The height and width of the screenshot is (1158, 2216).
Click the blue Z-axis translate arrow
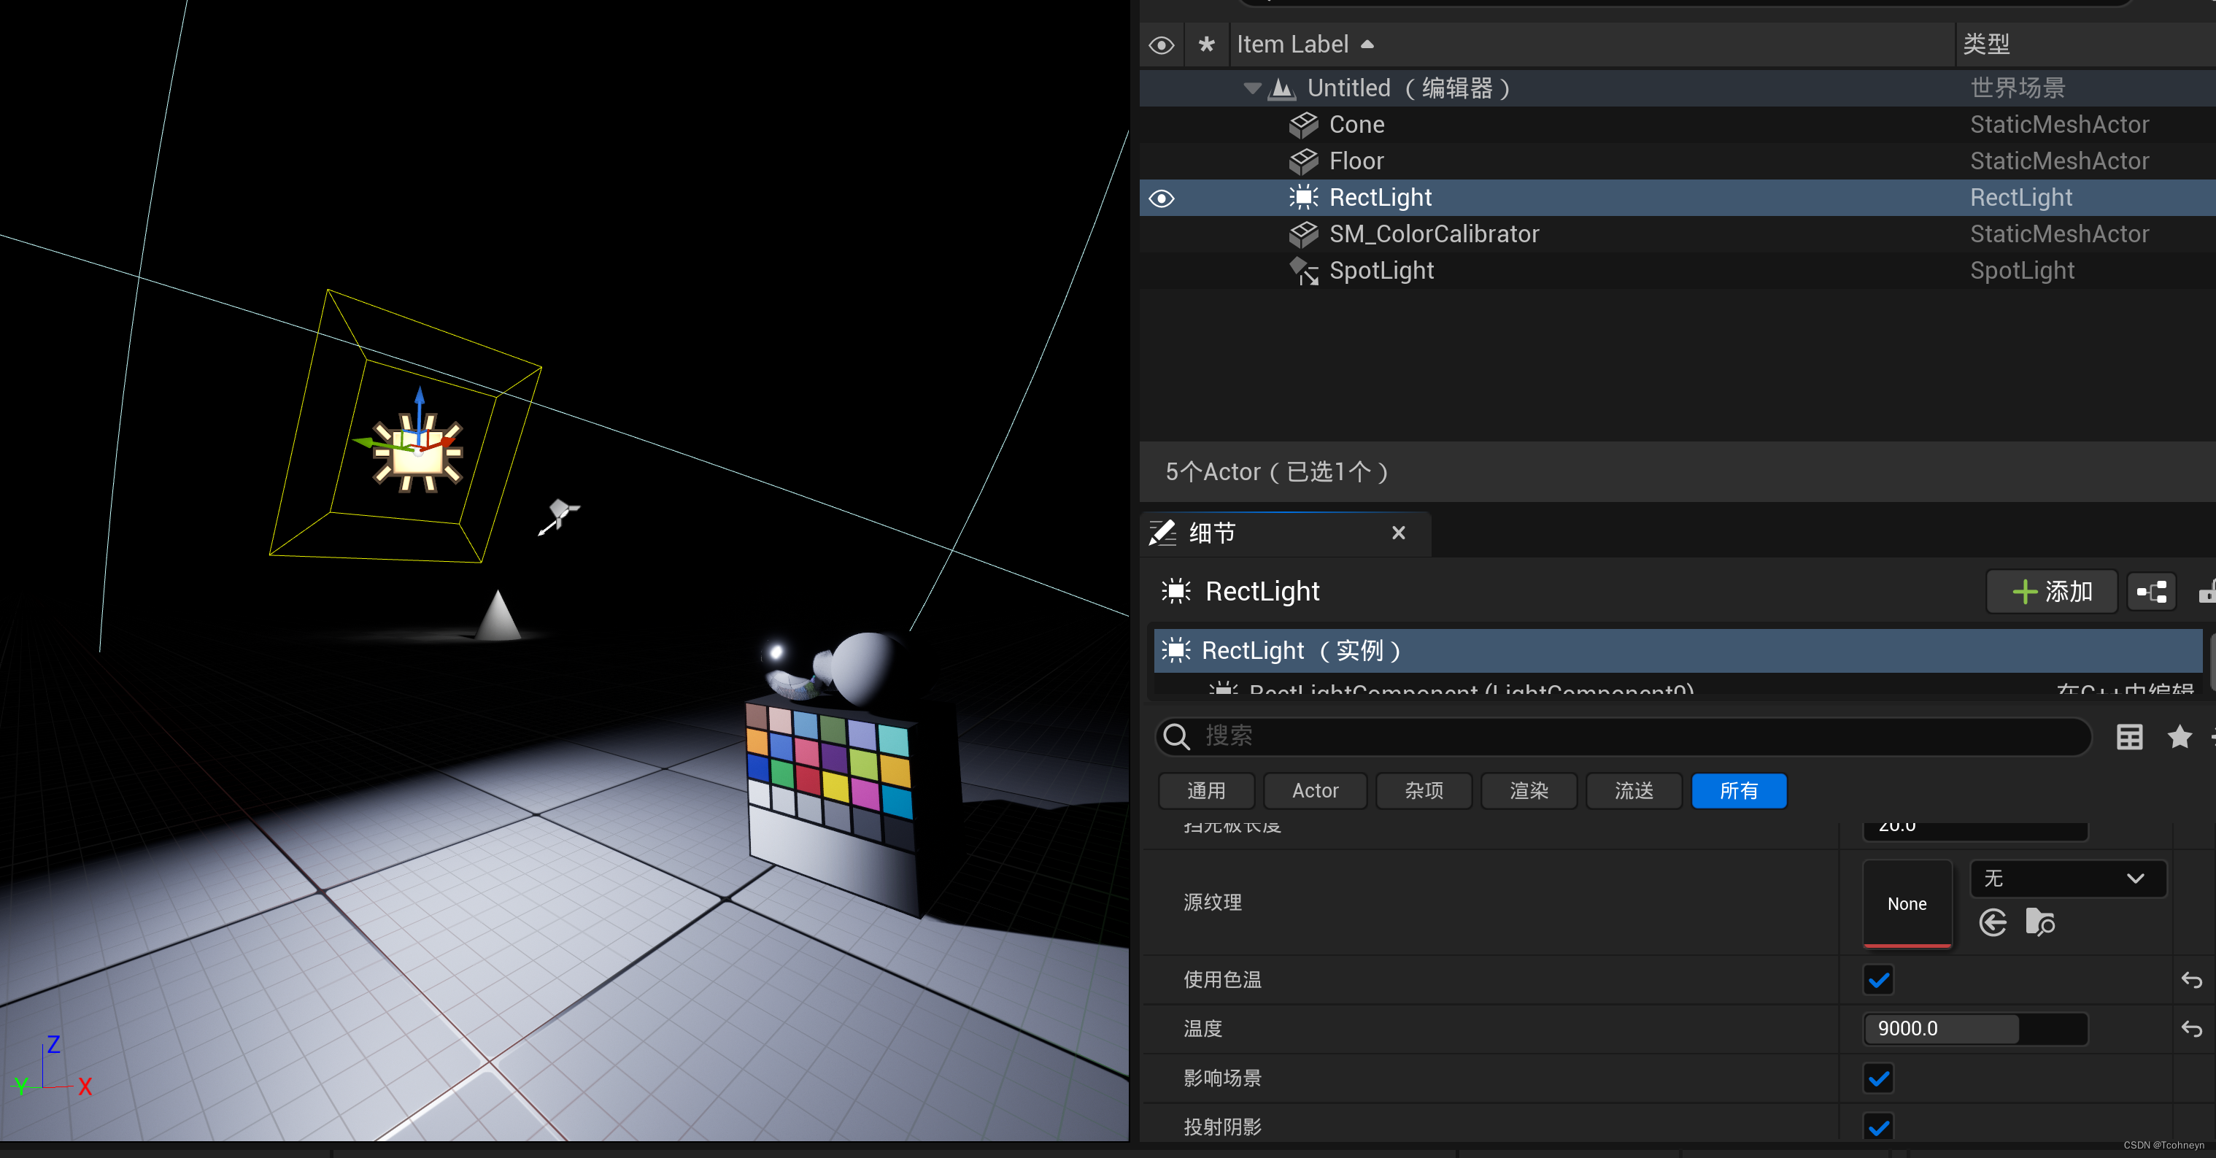coord(420,407)
